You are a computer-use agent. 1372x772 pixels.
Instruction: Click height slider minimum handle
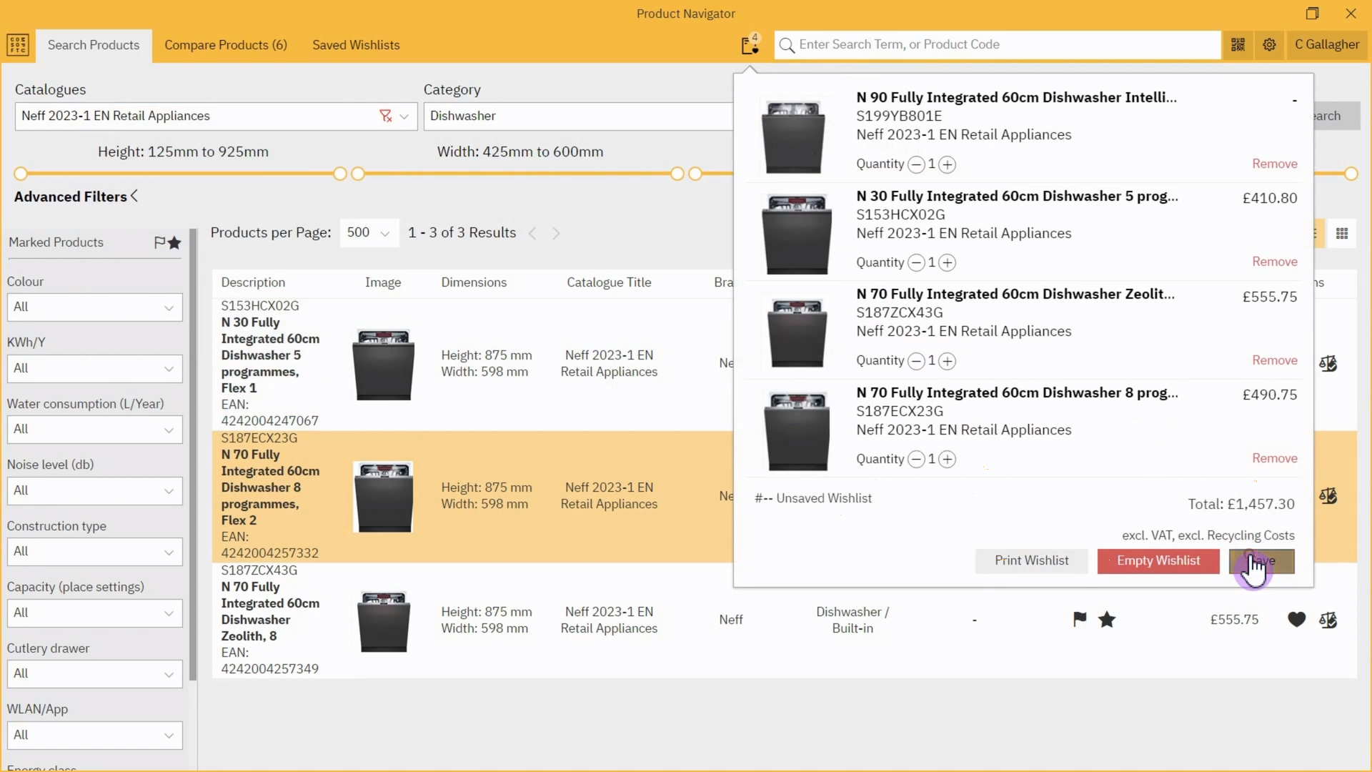coord(21,174)
